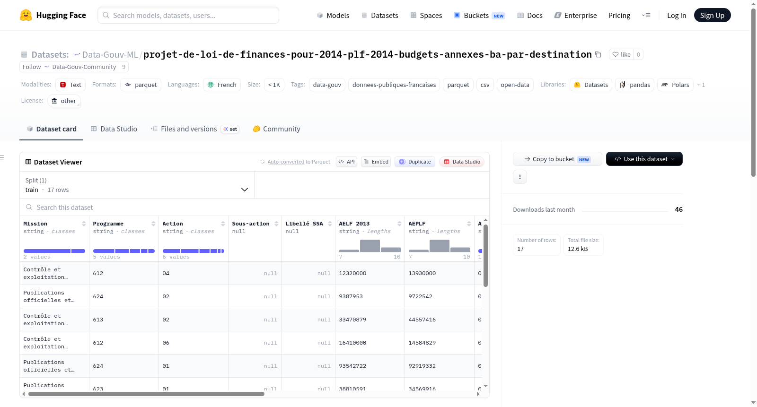
Task: Select the csv tag
Action: (x=485, y=85)
